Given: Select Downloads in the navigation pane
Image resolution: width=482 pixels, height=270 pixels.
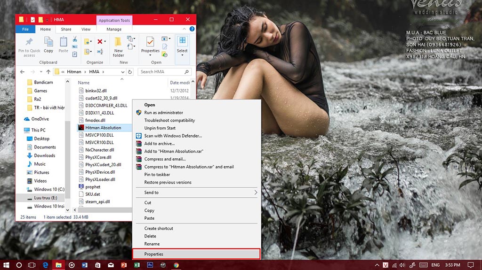Looking at the screenshot, I should 44,155.
